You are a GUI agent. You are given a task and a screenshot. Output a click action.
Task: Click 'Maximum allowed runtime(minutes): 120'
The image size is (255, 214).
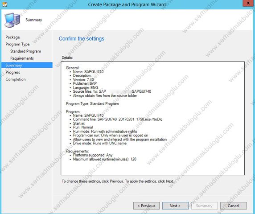[105, 159]
